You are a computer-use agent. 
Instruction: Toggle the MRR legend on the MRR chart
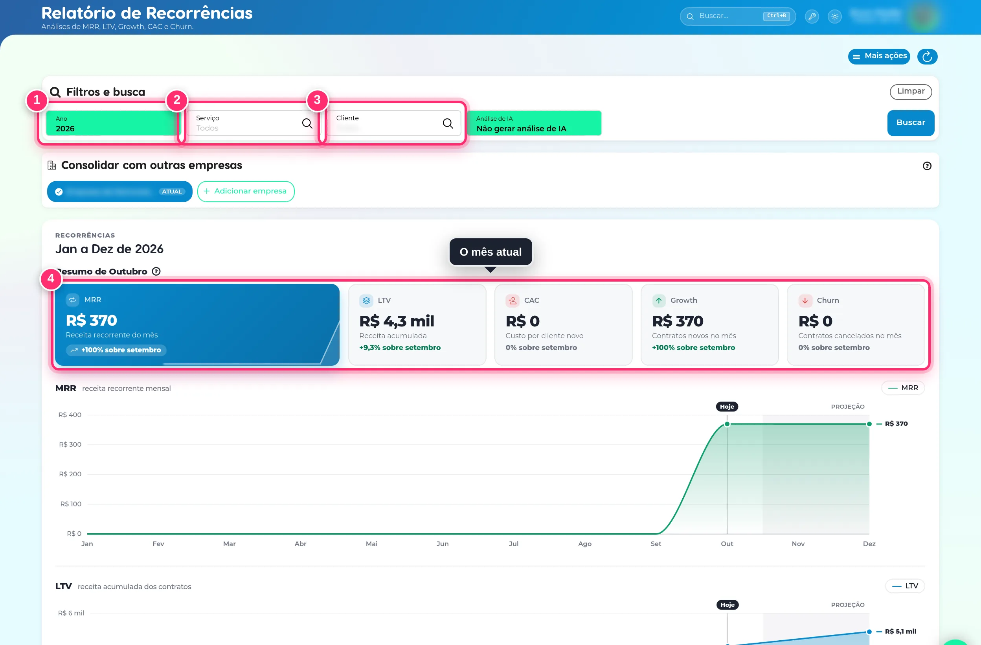[903, 388]
